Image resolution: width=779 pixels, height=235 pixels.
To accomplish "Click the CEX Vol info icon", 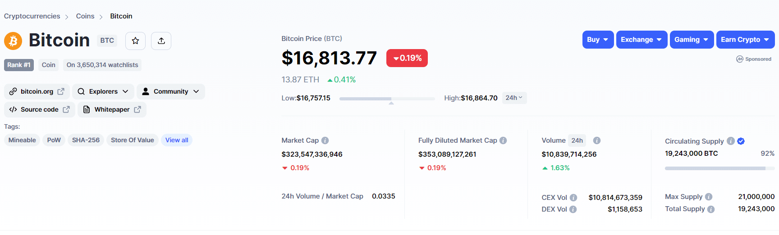I will [x=573, y=198].
